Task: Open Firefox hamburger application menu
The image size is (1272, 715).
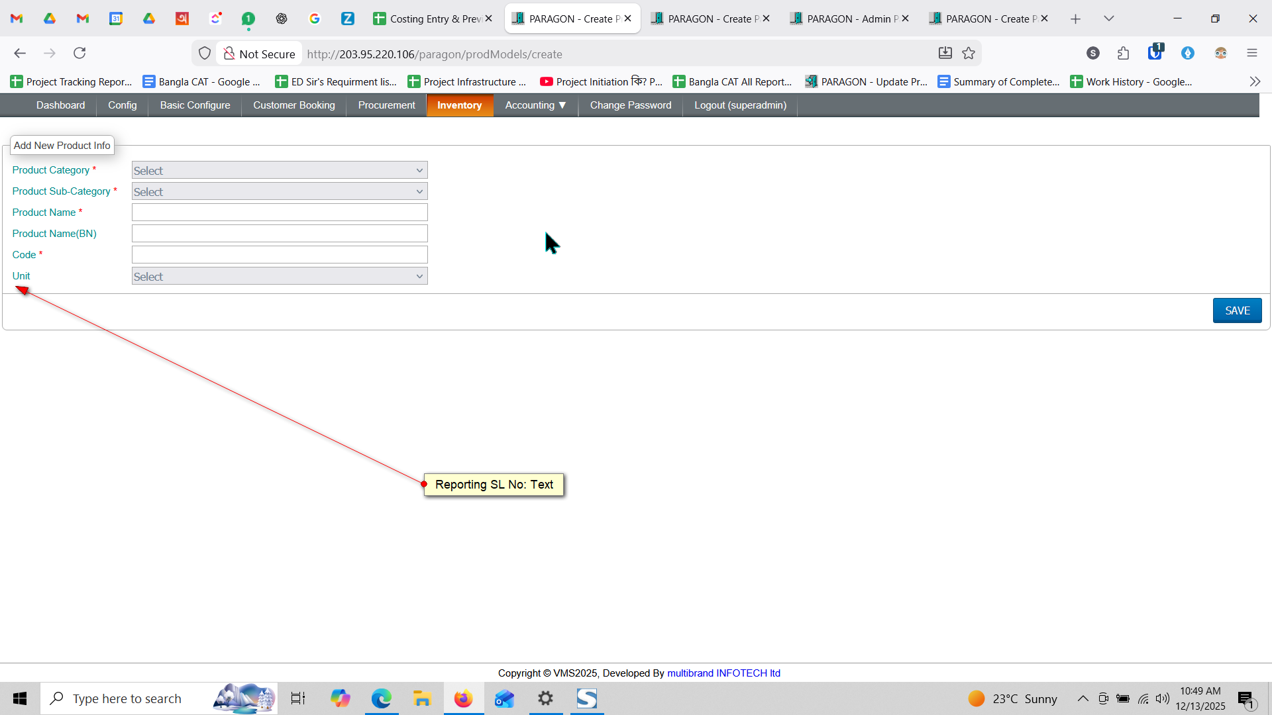Action: pyautogui.click(x=1251, y=53)
